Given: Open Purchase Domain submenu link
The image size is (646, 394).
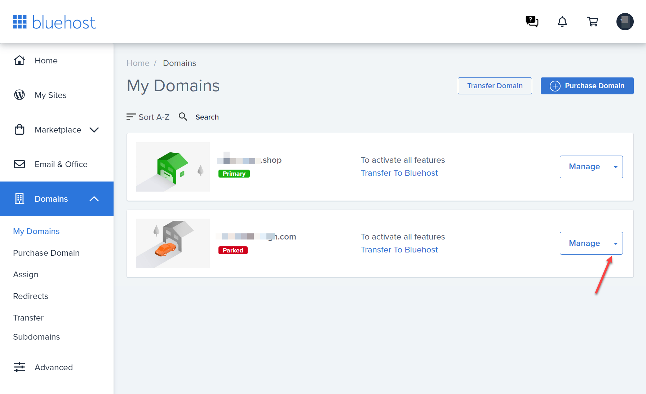Looking at the screenshot, I should point(46,253).
